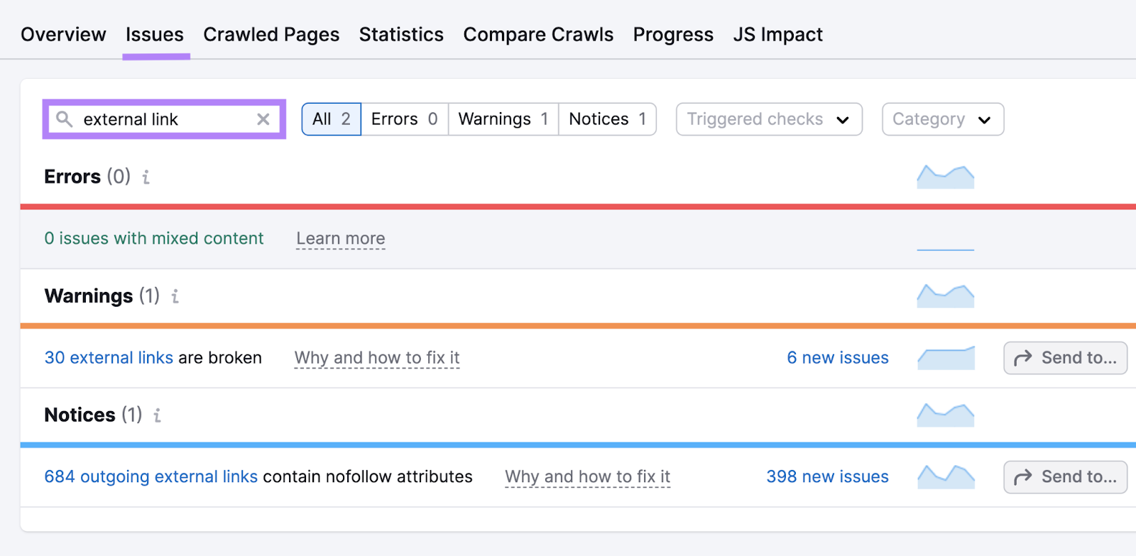The height and width of the screenshot is (556, 1136).
Task: Click info icon next to Errors heading
Action: tap(146, 177)
